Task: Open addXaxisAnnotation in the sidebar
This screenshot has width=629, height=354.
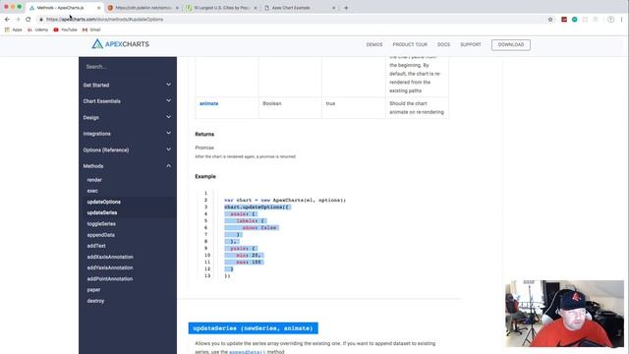Action: [110, 257]
